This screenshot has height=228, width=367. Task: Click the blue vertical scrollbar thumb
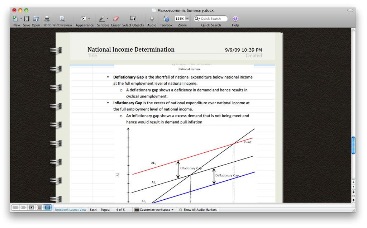point(353,145)
